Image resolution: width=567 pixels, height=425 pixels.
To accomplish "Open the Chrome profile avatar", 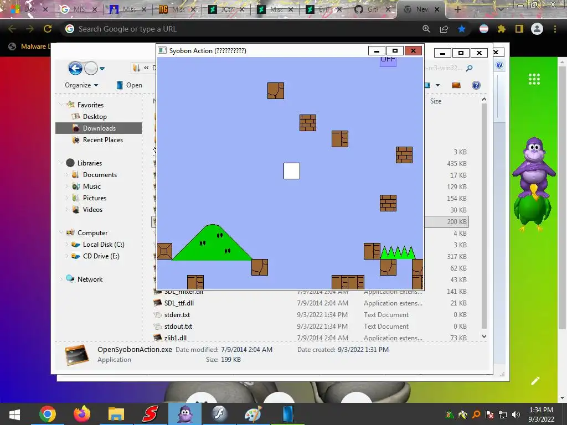I will [x=537, y=29].
